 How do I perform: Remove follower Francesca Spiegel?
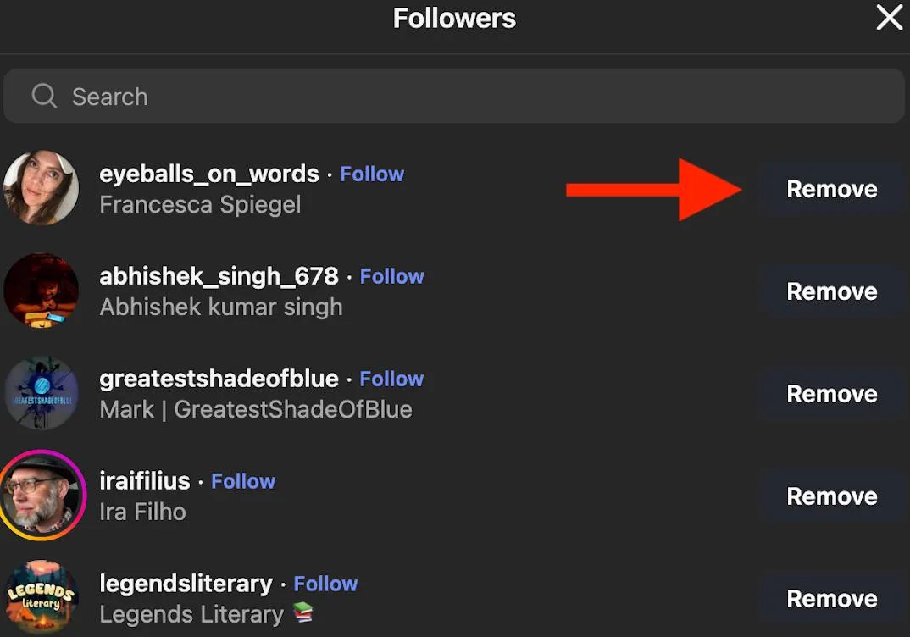click(x=832, y=189)
